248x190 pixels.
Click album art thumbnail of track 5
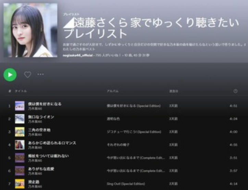[x=20, y=158]
